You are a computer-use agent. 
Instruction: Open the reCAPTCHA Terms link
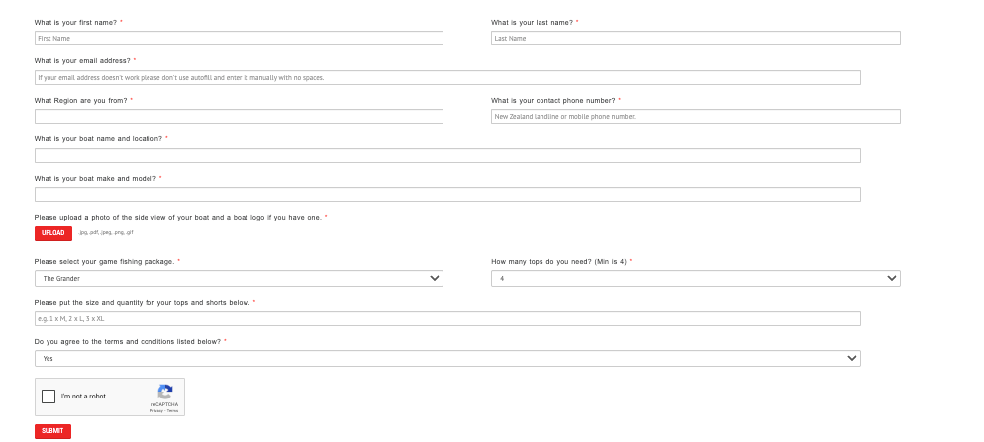pos(173,410)
